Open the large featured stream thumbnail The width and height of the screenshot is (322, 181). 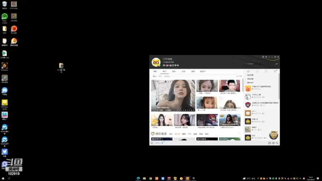point(173,95)
